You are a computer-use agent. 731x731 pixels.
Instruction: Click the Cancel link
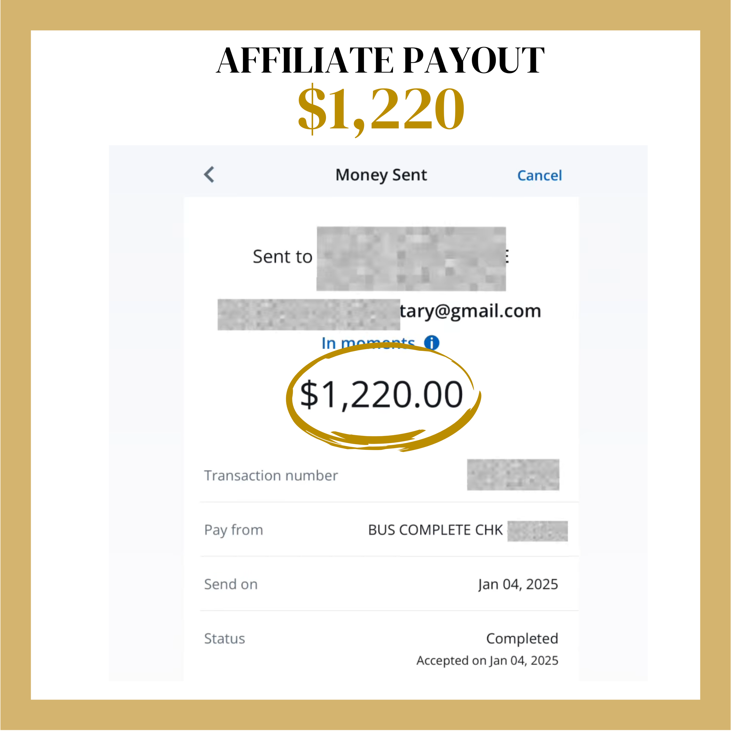pyautogui.click(x=539, y=175)
